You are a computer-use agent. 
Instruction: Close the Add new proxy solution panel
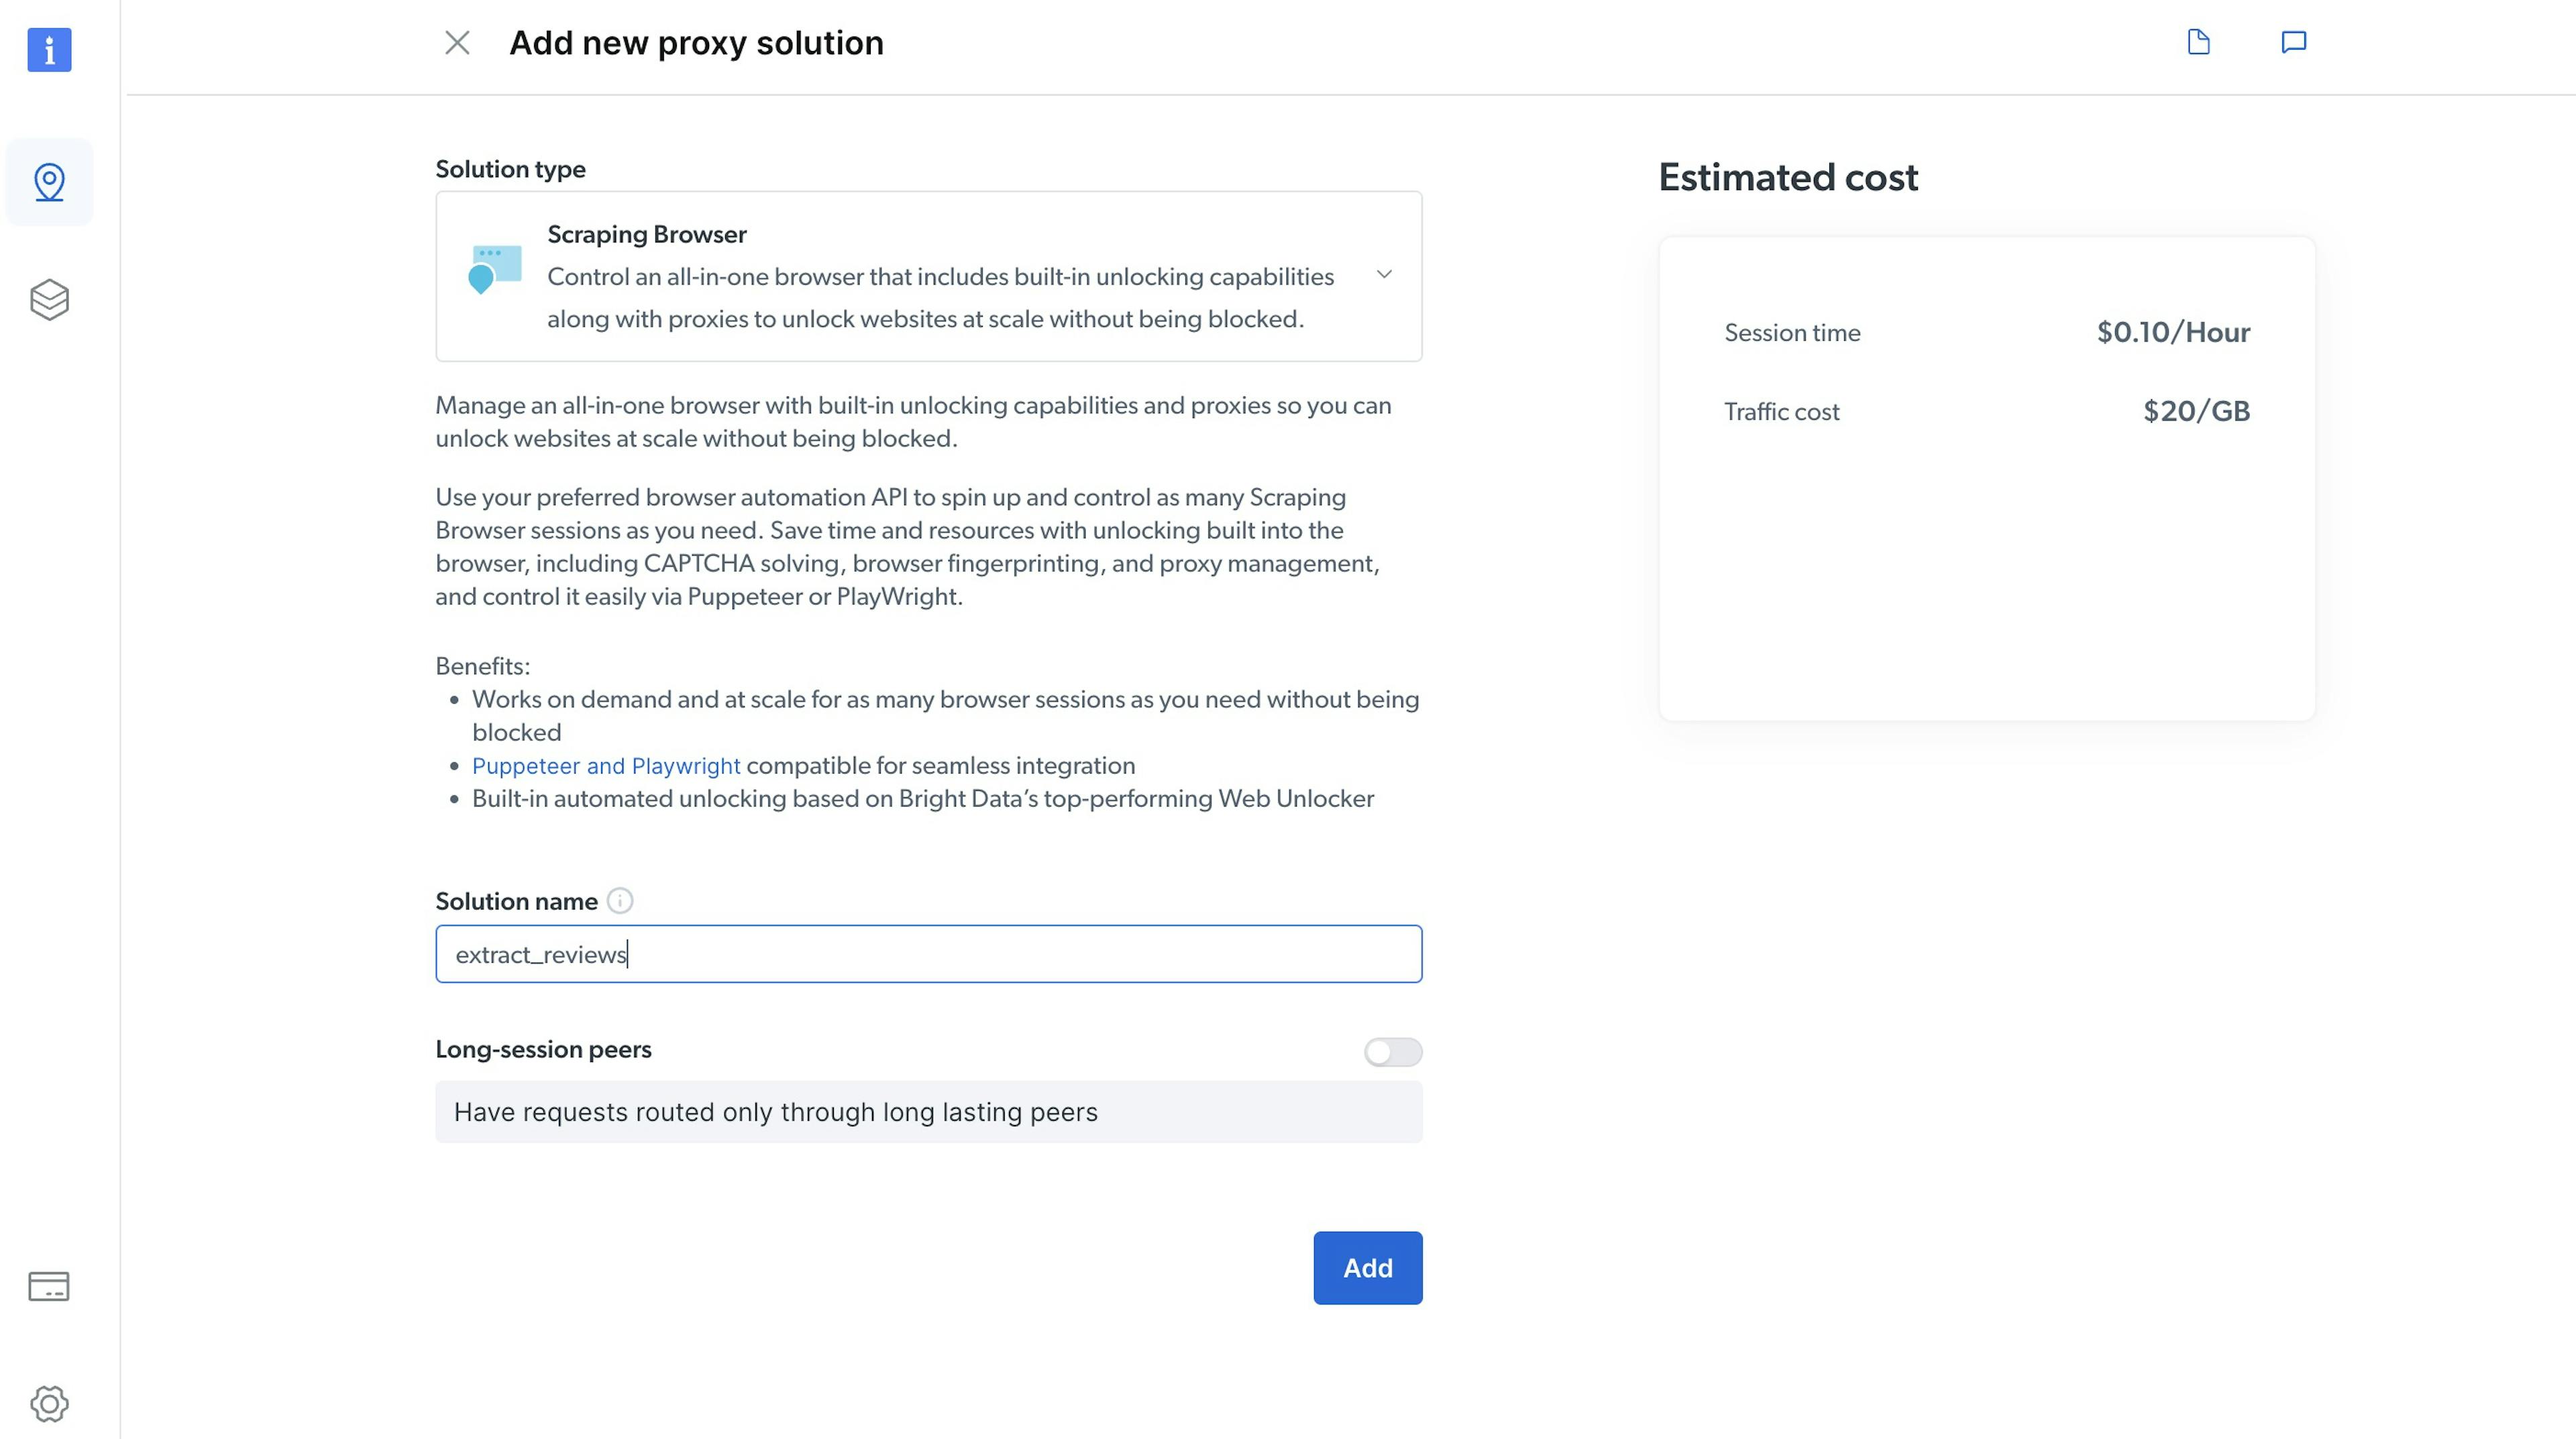456,42
